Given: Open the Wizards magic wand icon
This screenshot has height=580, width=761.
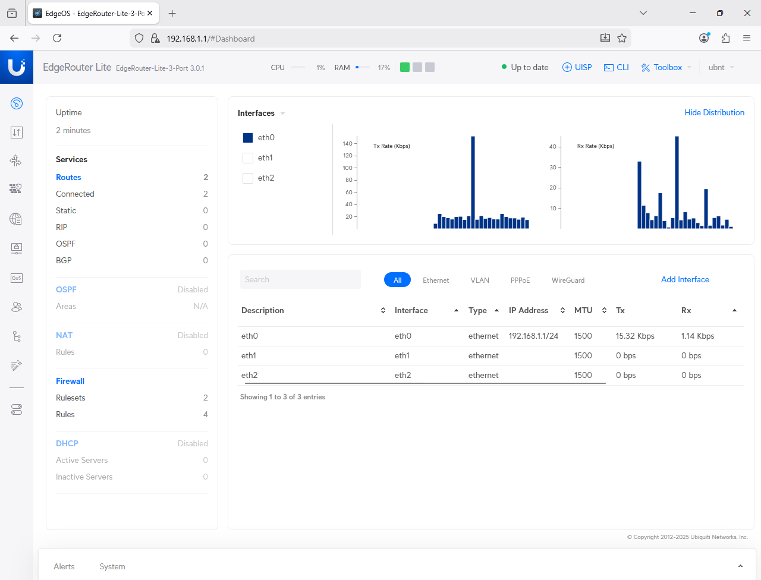Looking at the screenshot, I should click(x=17, y=365).
